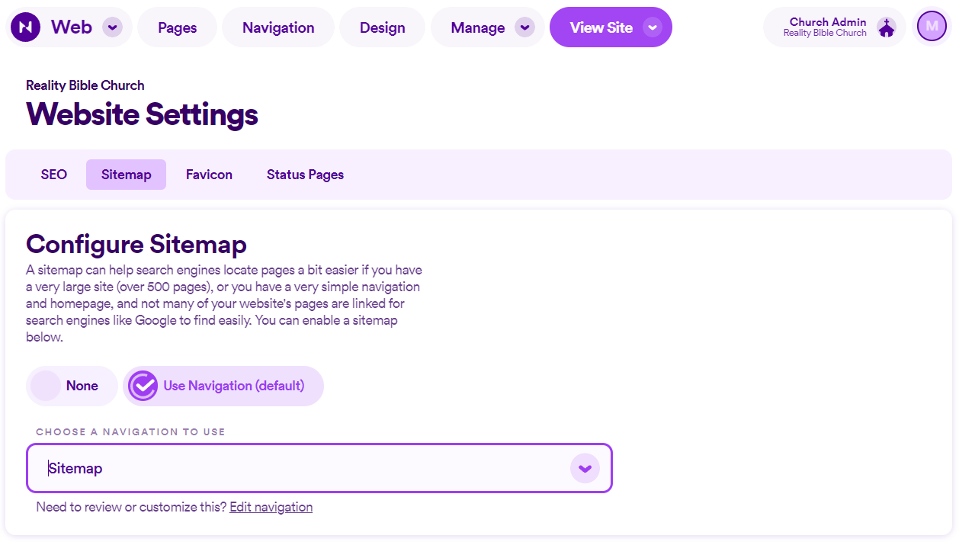This screenshot has height=542, width=959.
Task: Toggle the None option's circular indicator
Action: [x=46, y=386]
